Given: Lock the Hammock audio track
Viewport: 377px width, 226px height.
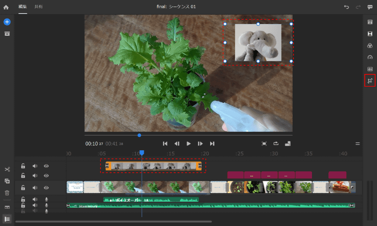Looking at the screenshot, I should (23, 205).
